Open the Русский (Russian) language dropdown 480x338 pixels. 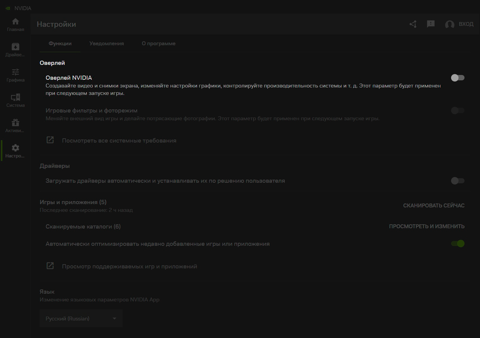coord(81,318)
